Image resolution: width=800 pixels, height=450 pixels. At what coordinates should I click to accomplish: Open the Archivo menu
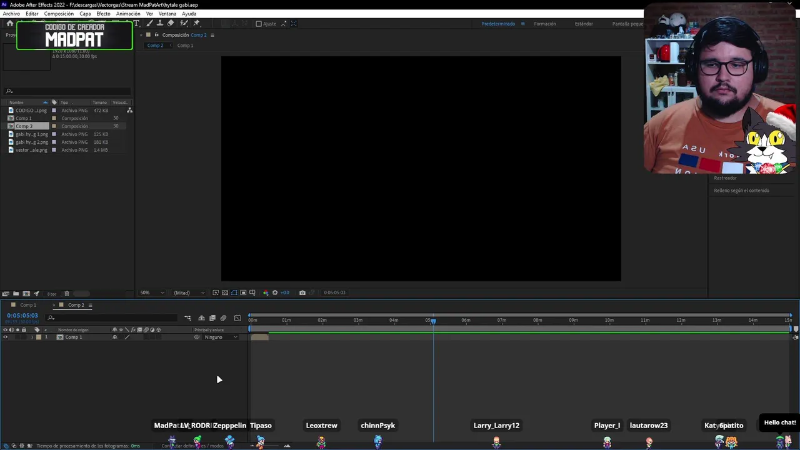click(x=11, y=14)
